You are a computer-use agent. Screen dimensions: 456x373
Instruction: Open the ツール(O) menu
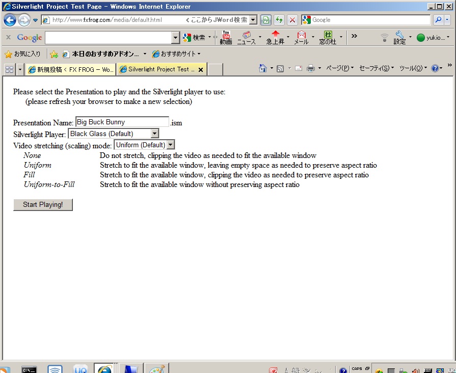pos(413,68)
